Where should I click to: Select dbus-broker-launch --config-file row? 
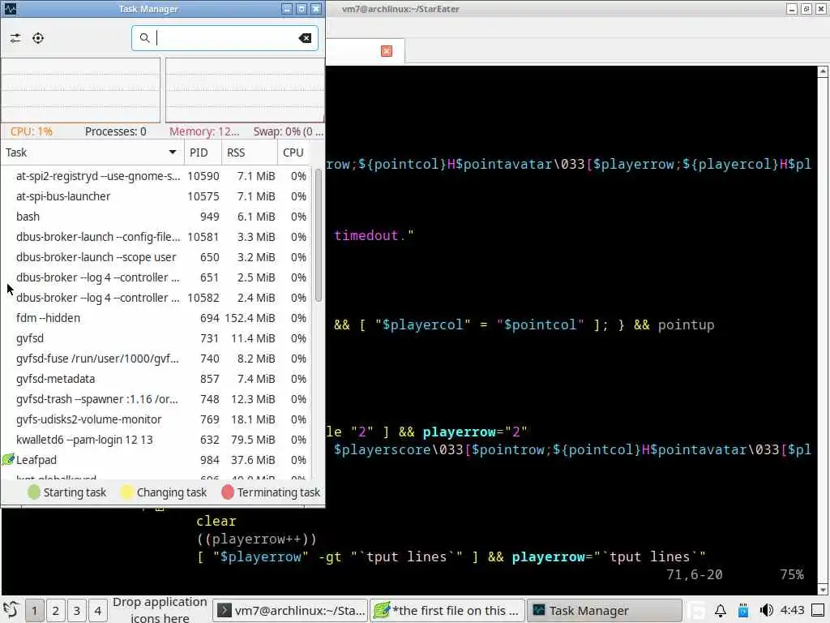(x=156, y=237)
